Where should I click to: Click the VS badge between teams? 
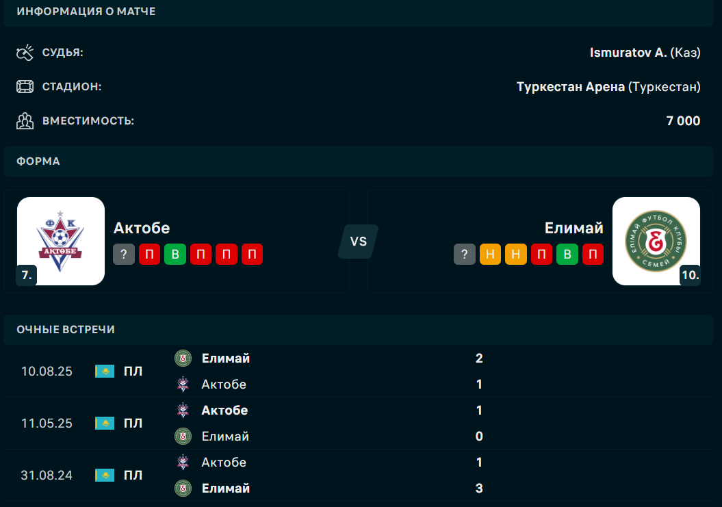click(x=358, y=242)
